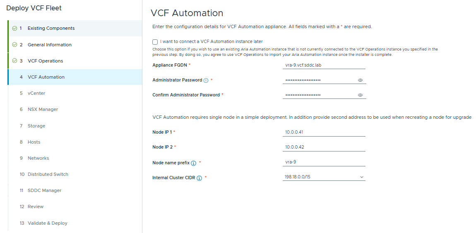Click General Information green checkmark icon
The height and width of the screenshot is (233, 476).
tap(14, 45)
